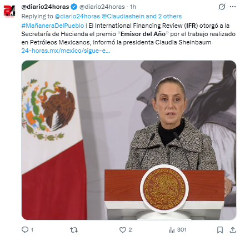This screenshot has width=240, height=236.
Task: Open the diario24horas profile avatar
Action: click(x=9, y=11)
